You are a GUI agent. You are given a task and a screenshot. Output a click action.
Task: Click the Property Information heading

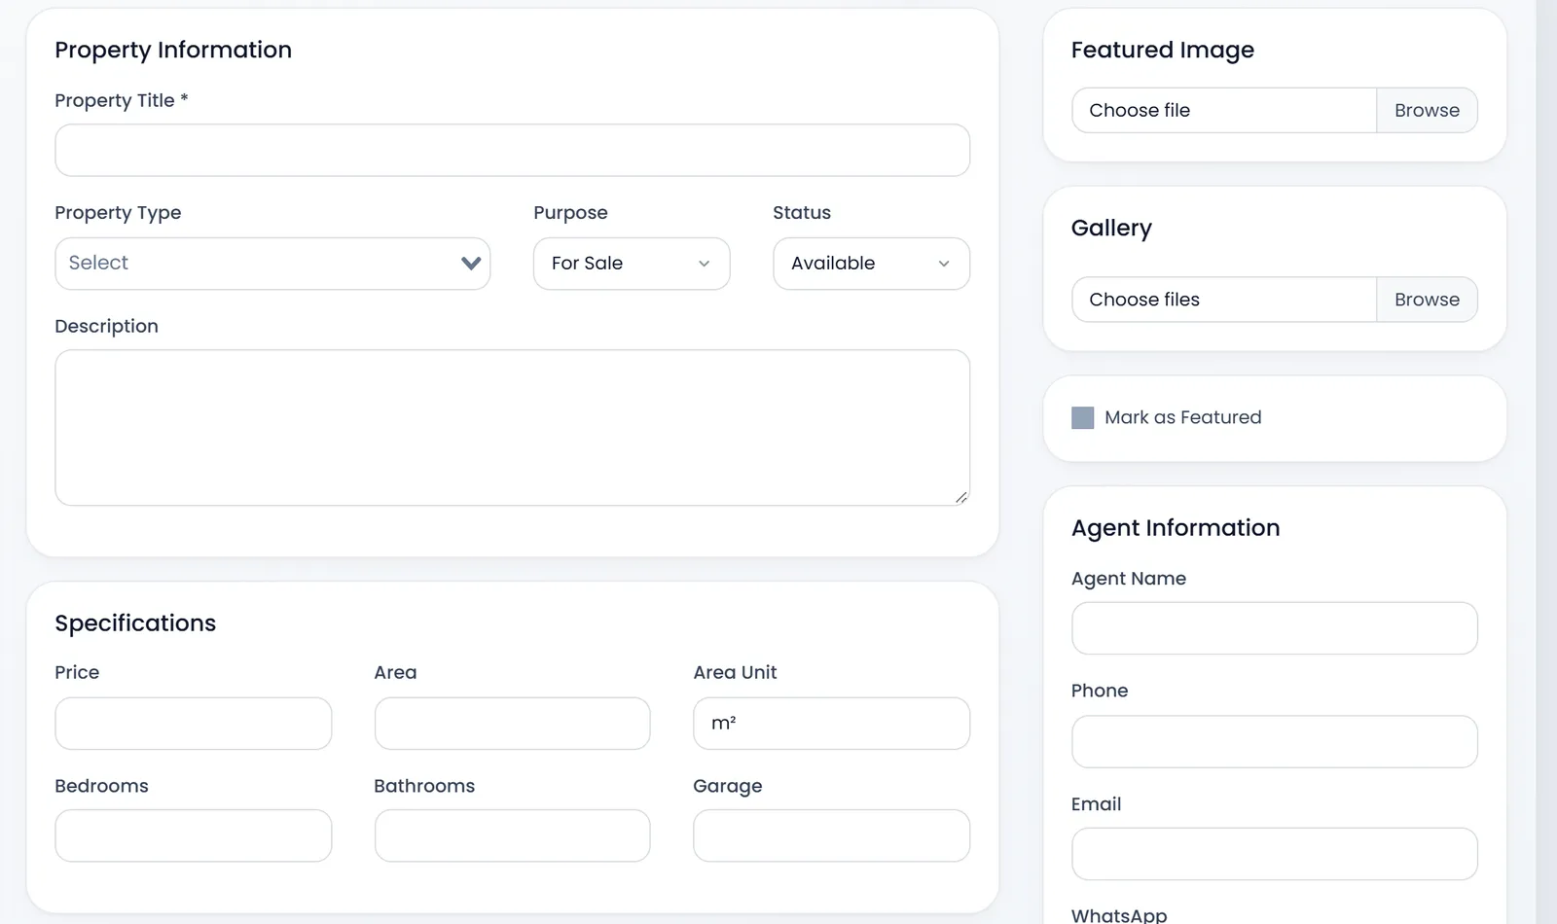point(173,50)
